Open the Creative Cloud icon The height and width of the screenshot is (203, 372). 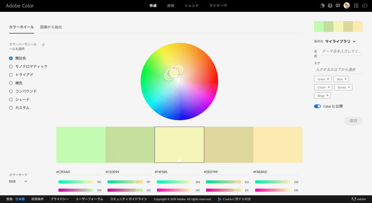[x=365, y=6]
